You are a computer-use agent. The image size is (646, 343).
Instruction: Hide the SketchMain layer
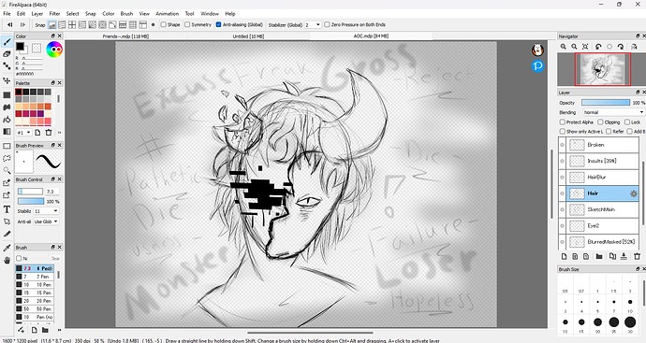pyautogui.click(x=562, y=209)
